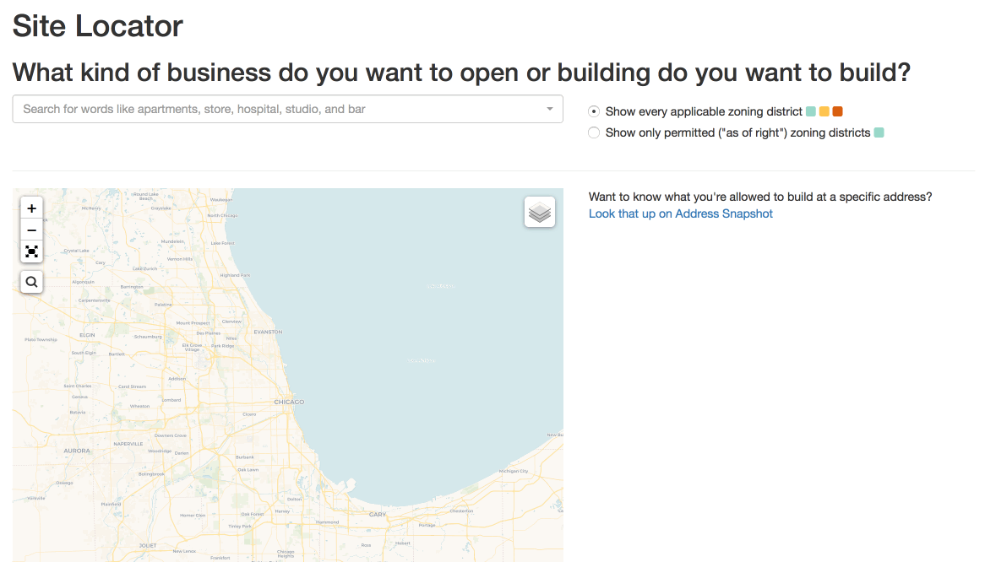Open the map search magnifier

click(31, 282)
